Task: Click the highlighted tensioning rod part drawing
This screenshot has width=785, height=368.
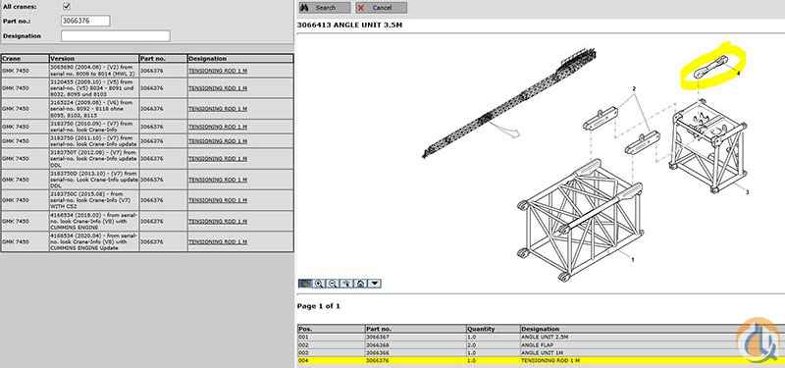Action: point(709,68)
